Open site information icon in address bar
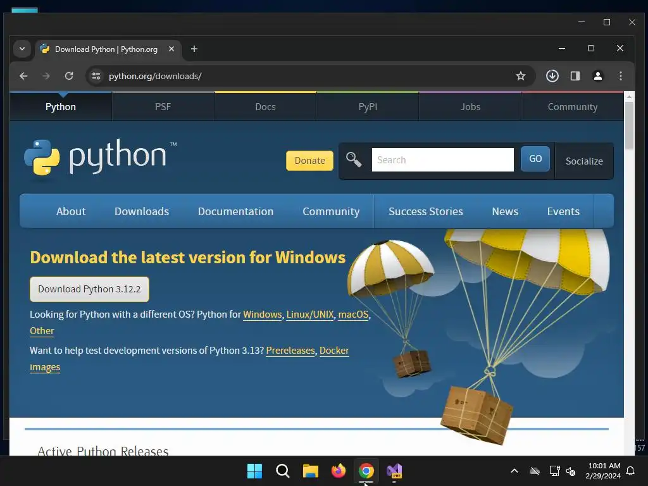Image resolution: width=648 pixels, height=486 pixels. pos(96,76)
